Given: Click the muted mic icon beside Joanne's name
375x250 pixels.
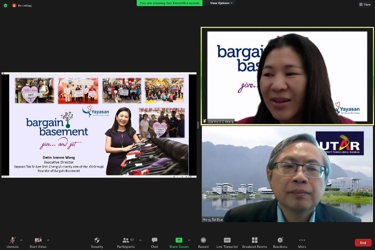Looking at the screenshot, I should pyautogui.click(x=204, y=121).
